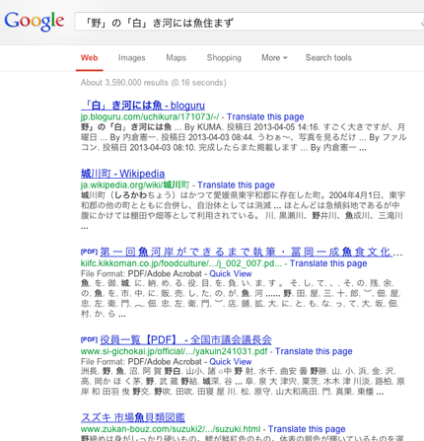Open the 第一回魚河岸ができるまで PDF result
The image size is (424, 441).
(x=247, y=252)
